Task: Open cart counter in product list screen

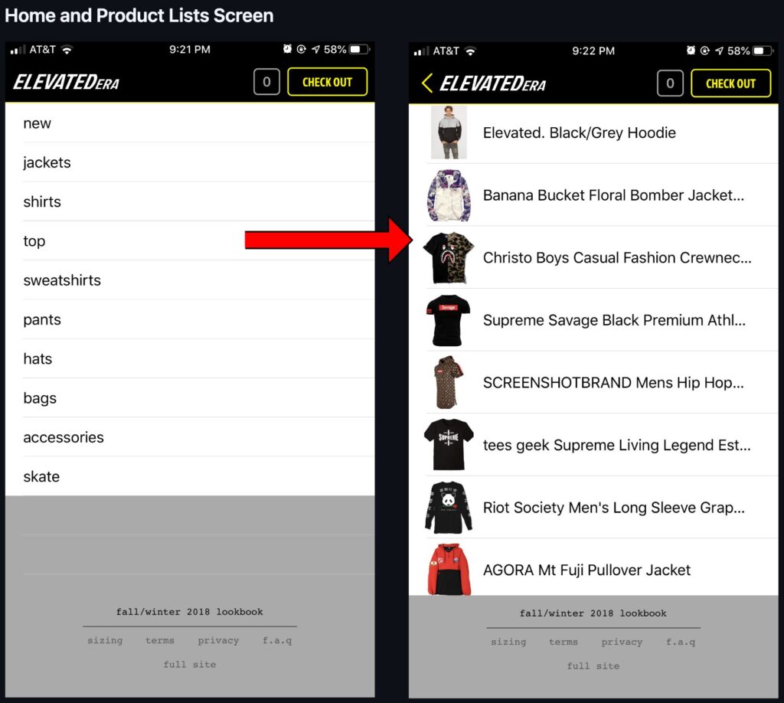Action: tap(670, 83)
